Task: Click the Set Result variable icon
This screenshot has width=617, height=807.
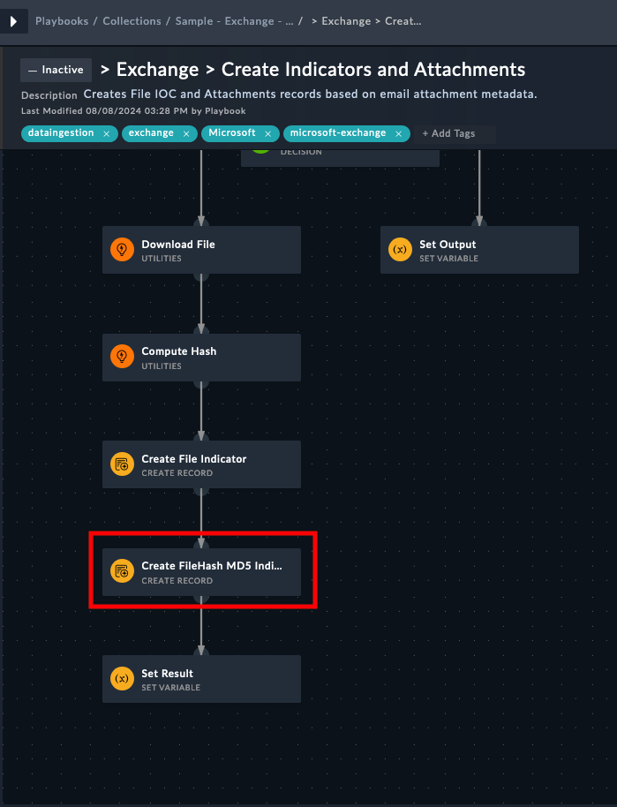Action: click(x=122, y=679)
